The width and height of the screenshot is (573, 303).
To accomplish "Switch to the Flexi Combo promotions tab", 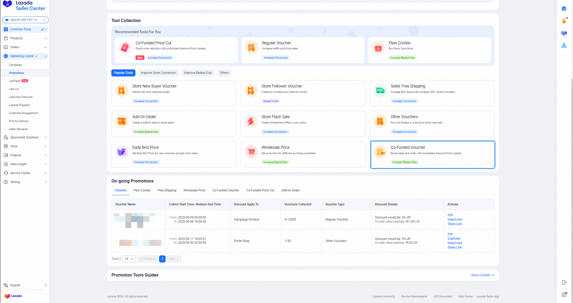I will point(142,190).
